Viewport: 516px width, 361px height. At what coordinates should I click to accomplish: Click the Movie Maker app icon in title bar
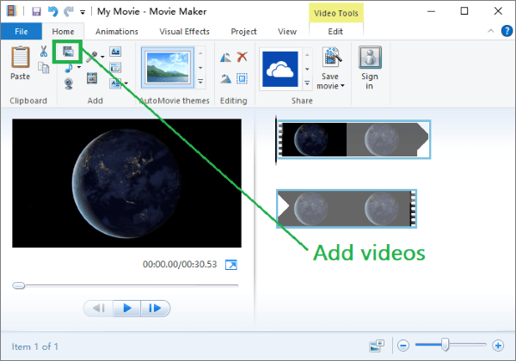click(11, 11)
